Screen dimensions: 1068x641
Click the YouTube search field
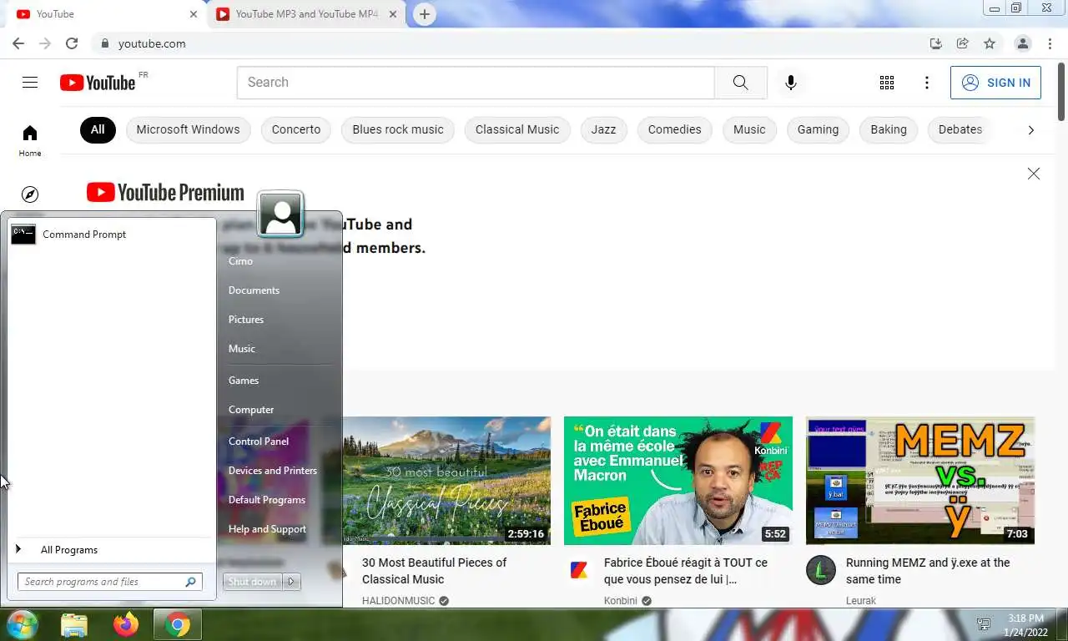(x=476, y=83)
